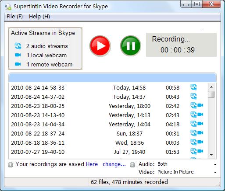
Task: Click video camera icon of 2010-08-23 14-04-34 row
Action: (x=200, y=124)
